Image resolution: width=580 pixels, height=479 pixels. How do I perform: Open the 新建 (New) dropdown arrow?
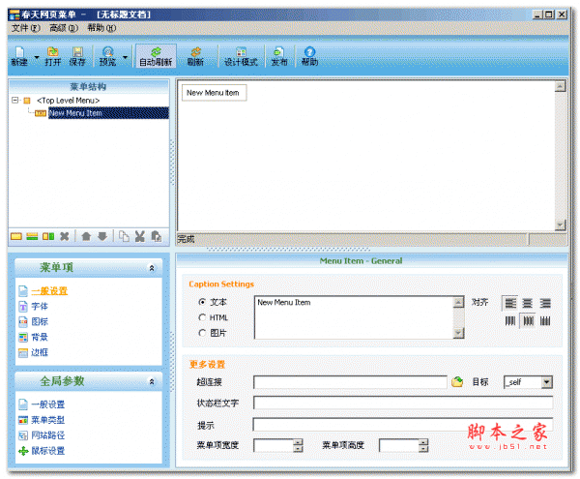click(x=37, y=57)
